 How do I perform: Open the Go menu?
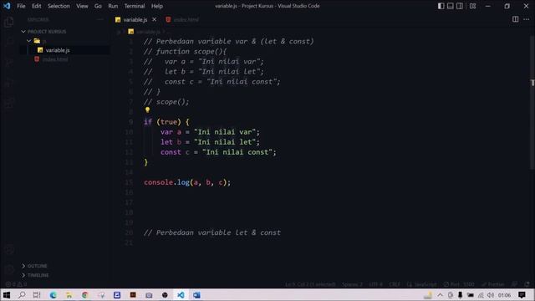pyautogui.click(x=98, y=6)
